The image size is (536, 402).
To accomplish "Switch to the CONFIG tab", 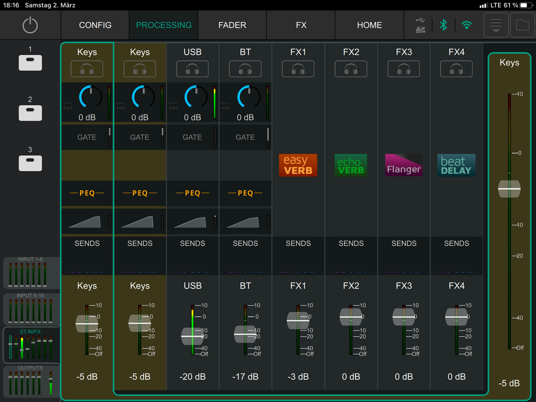I will (95, 25).
